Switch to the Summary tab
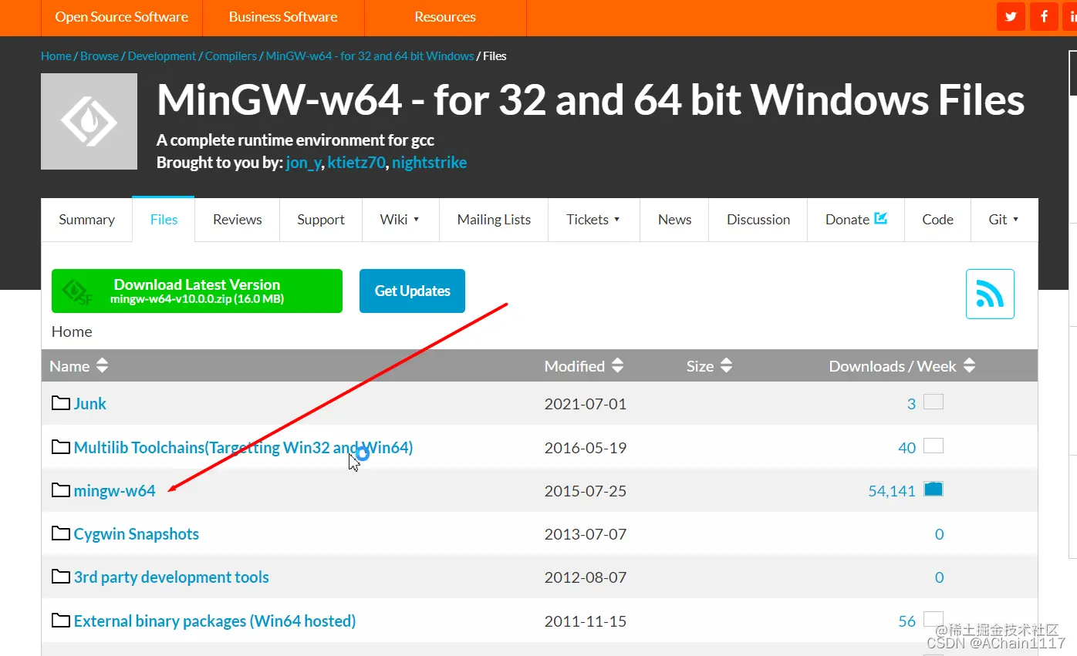Screen dimensions: 1077x656 point(86,220)
